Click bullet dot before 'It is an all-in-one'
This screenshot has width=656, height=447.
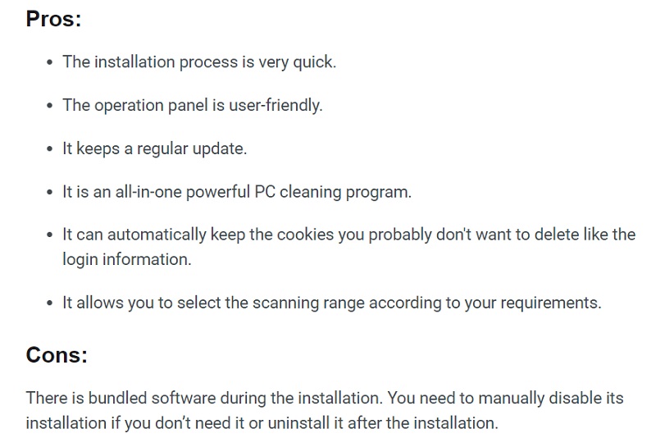click(x=50, y=193)
